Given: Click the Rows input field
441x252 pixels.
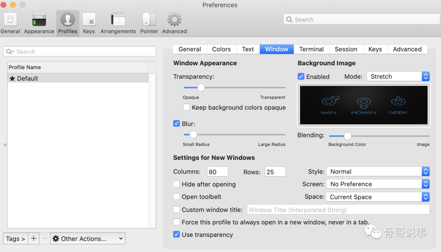Looking at the screenshot, I should coord(275,172).
